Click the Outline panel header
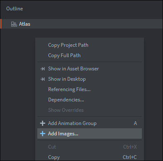The height and width of the screenshot is (161, 163). pos(15,9)
